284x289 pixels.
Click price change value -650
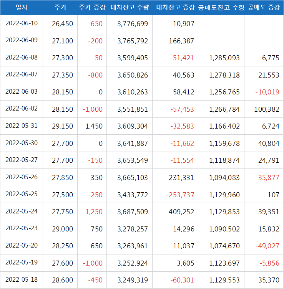[x=95, y=24]
